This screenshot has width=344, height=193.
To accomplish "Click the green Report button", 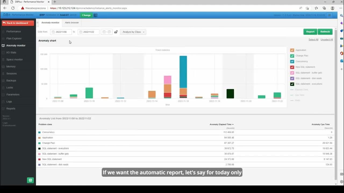I will 310,32.
